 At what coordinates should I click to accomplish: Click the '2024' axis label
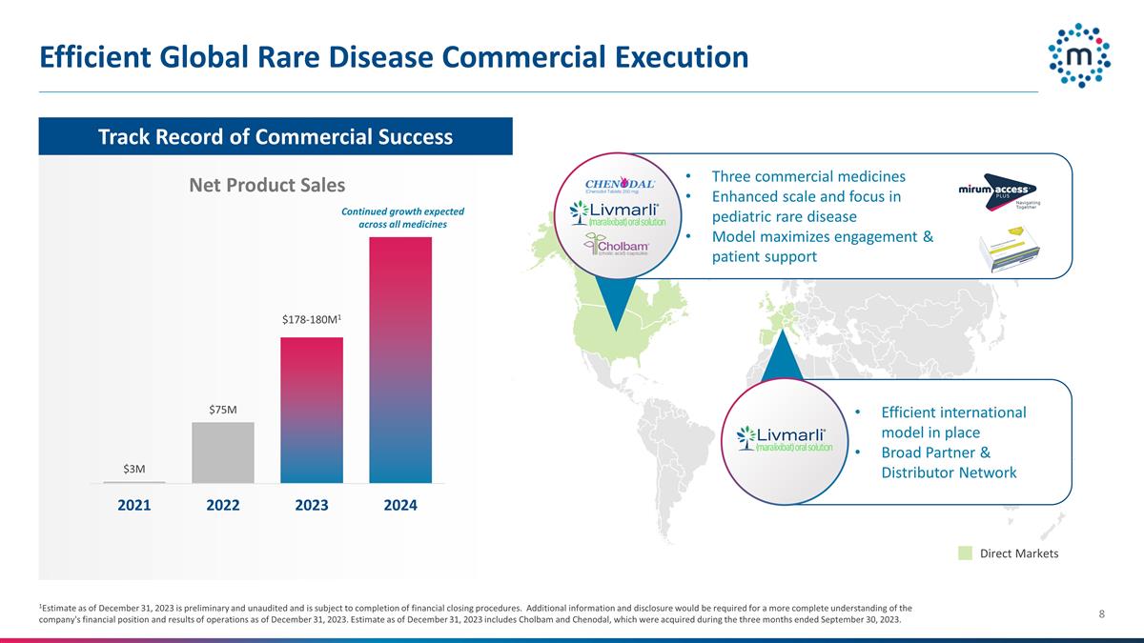click(x=400, y=505)
